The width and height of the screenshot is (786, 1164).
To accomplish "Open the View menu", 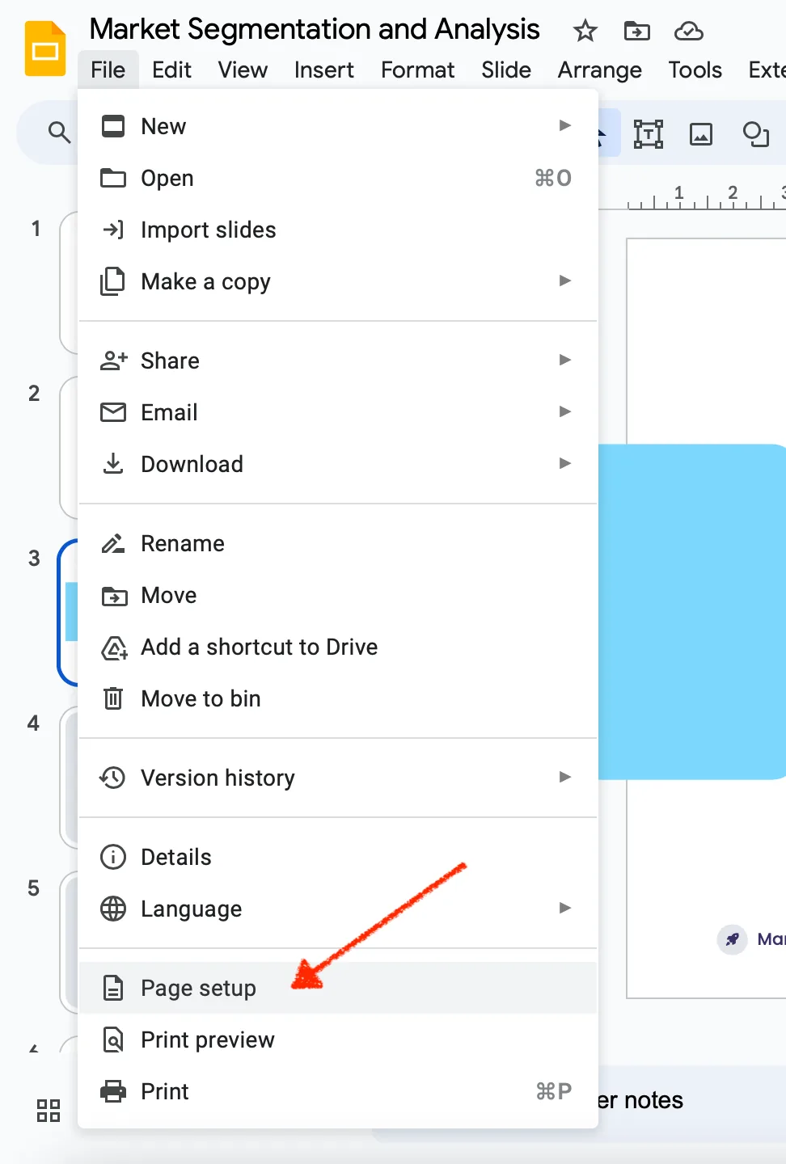I will [243, 70].
